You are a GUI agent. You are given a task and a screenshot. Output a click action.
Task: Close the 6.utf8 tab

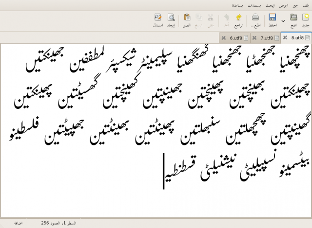[223, 38]
